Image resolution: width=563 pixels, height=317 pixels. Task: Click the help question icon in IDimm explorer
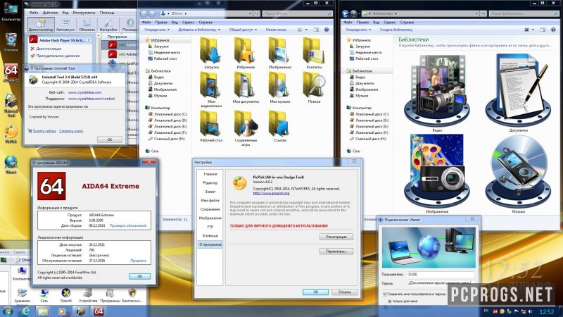(x=327, y=30)
